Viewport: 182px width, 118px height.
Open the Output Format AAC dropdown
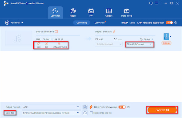pos(51,107)
